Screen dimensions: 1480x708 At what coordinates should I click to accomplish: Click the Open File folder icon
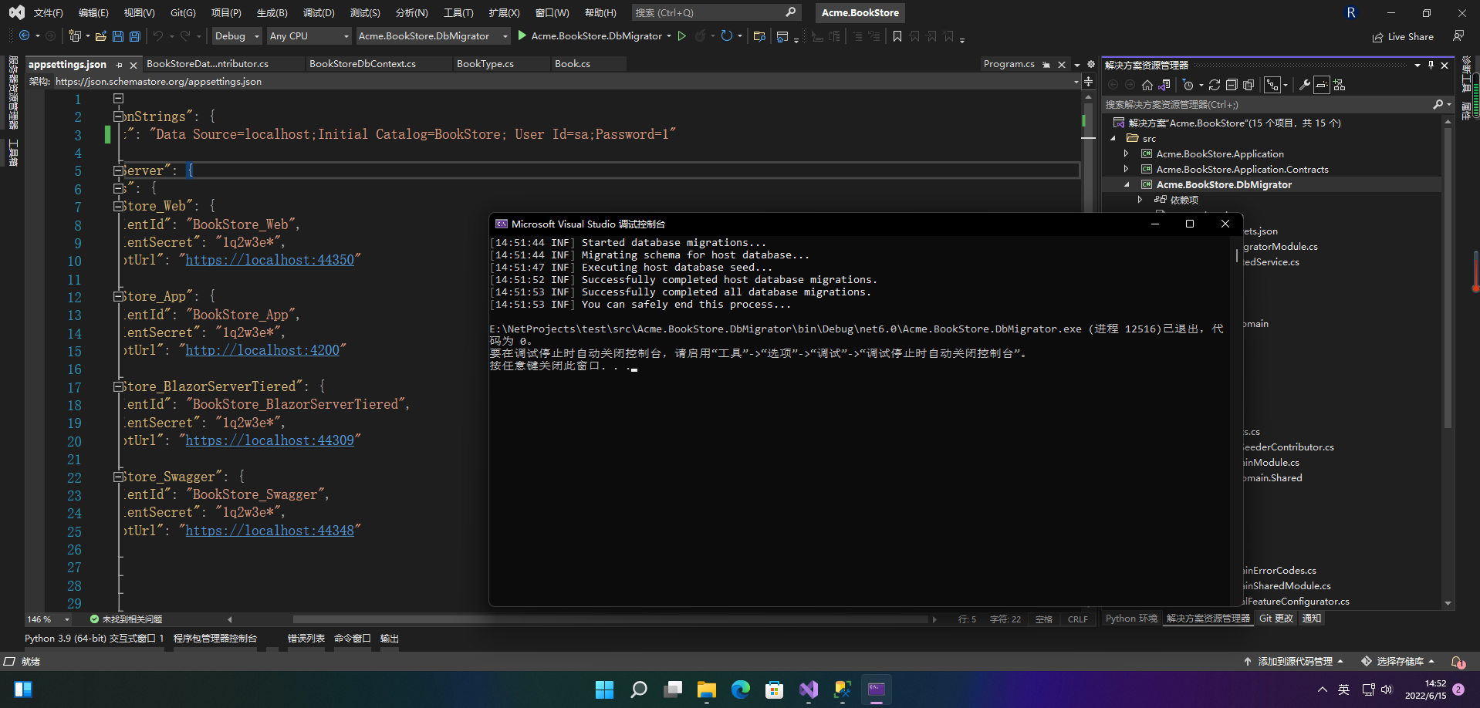(x=100, y=36)
